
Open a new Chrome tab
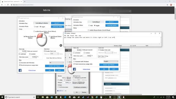click(x=25, y=2)
